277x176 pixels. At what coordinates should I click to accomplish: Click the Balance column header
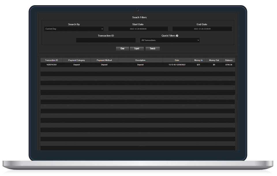pyautogui.click(x=229, y=60)
